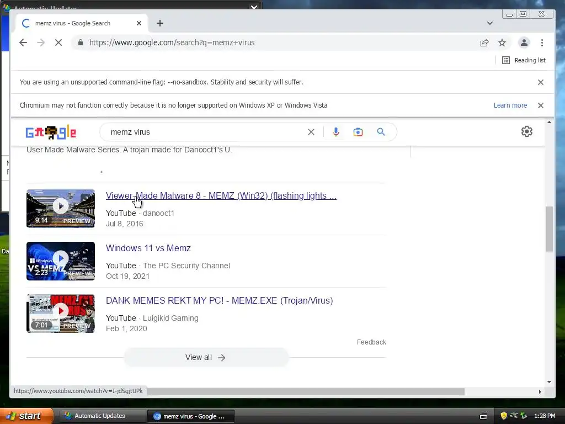Search by image with the camera icon
The image size is (565, 424).
pyautogui.click(x=358, y=132)
